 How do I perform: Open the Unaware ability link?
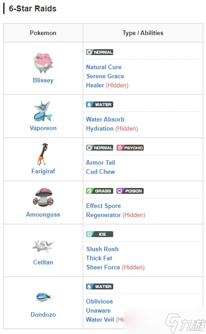tap(98, 311)
